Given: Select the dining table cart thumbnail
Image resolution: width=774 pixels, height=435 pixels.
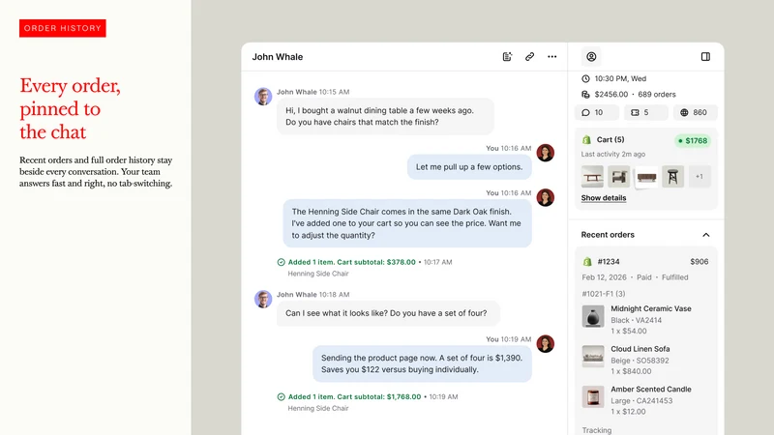Looking at the screenshot, I should click(x=592, y=177).
